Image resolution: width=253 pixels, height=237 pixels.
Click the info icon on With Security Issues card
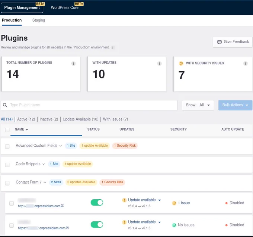pyautogui.click(x=245, y=63)
